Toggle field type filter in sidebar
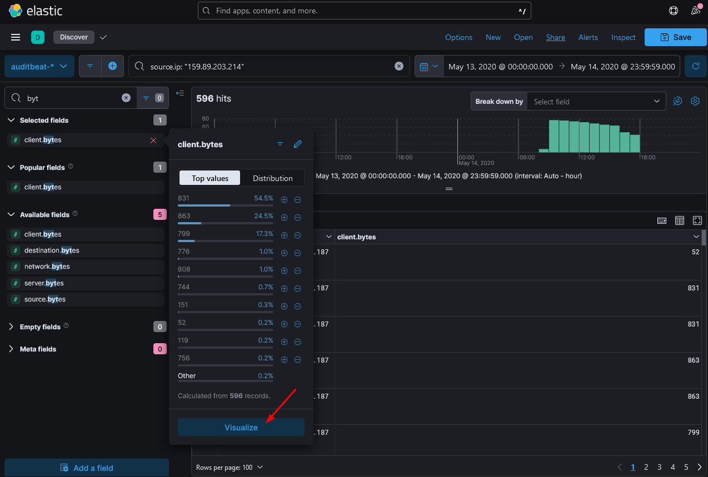The width and height of the screenshot is (708, 477). pyautogui.click(x=151, y=98)
